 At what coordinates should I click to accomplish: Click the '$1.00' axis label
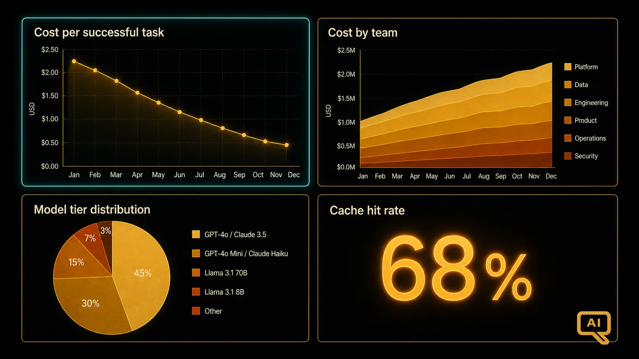(50, 119)
